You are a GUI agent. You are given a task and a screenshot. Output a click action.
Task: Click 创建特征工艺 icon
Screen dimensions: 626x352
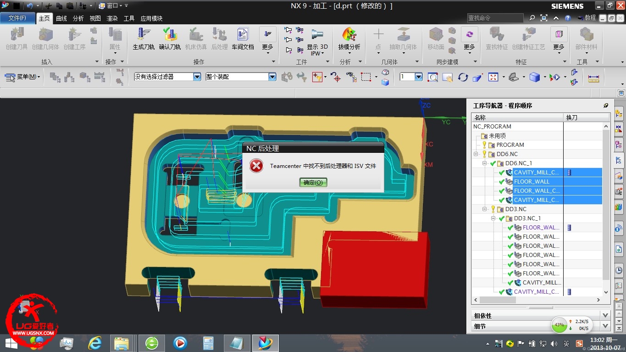(528, 39)
